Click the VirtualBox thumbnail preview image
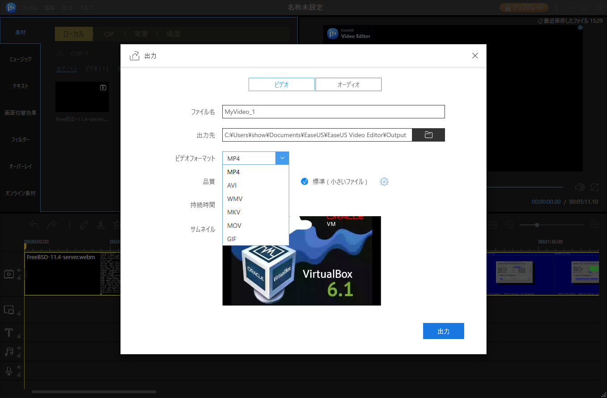The image size is (607, 398). tap(302, 261)
